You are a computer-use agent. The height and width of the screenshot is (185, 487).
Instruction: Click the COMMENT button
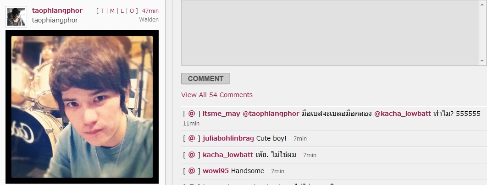click(x=205, y=78)
